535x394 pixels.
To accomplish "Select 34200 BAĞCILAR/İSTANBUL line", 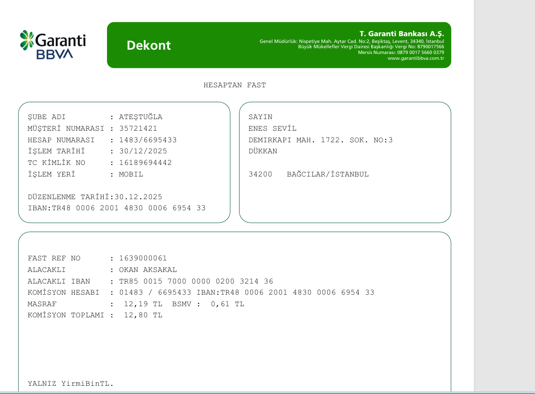I will coord(308,175).
